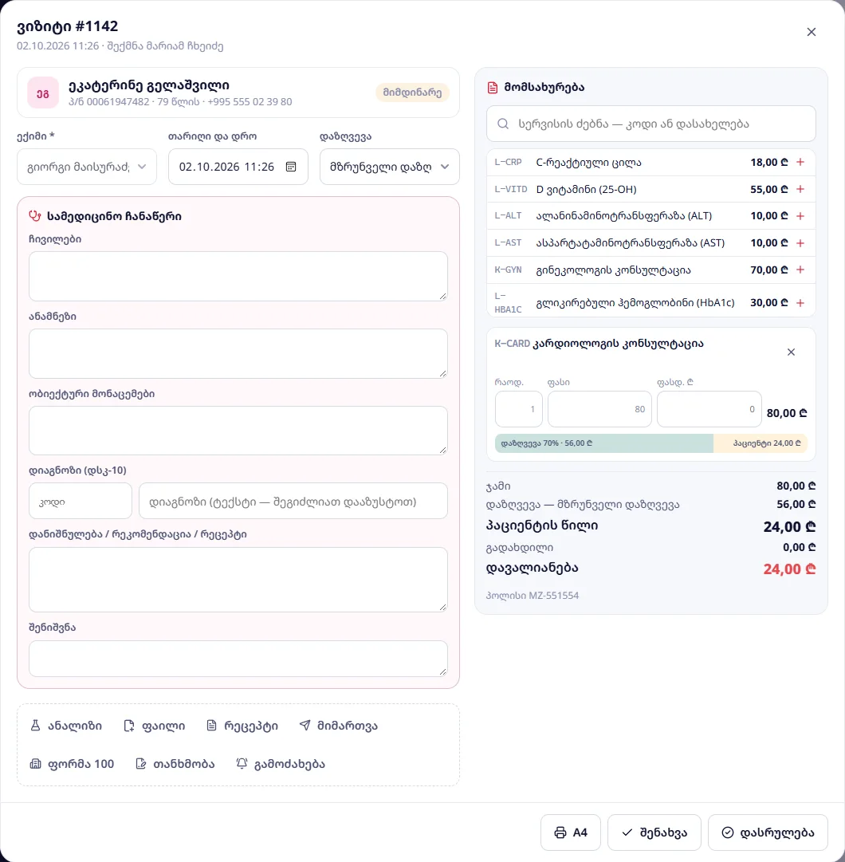
Task: Click the დავალიანება amount 24,00 ₾
Action: point(789,569)
